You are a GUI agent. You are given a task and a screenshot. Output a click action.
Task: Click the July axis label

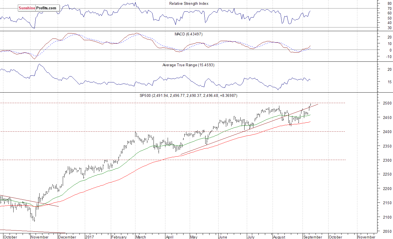point(251,237)
